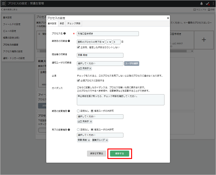Screen dimensions: 216x175
Task: Toggle 必須プロセスに設定する checkbox
Action: pyautogui.click(x=78, y=80)
